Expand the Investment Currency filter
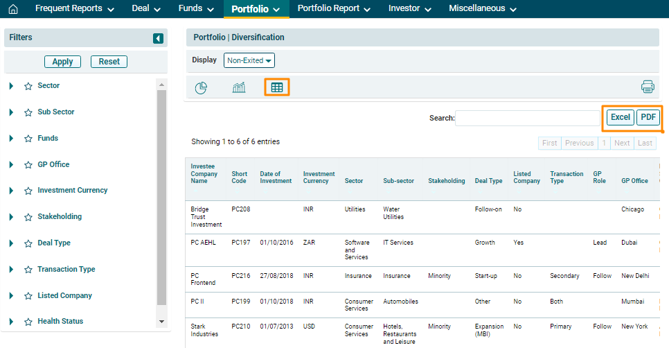This screenshot has height=348, width=669. [12, 191]
